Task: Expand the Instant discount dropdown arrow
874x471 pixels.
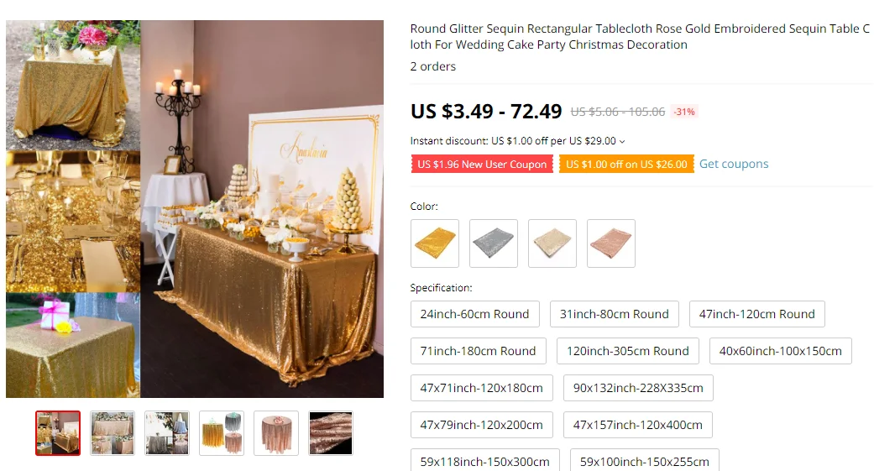Action: point(622,142)
